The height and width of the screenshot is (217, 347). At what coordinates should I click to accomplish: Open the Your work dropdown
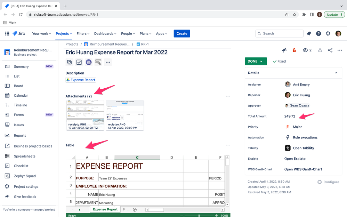tap(42, 33)
